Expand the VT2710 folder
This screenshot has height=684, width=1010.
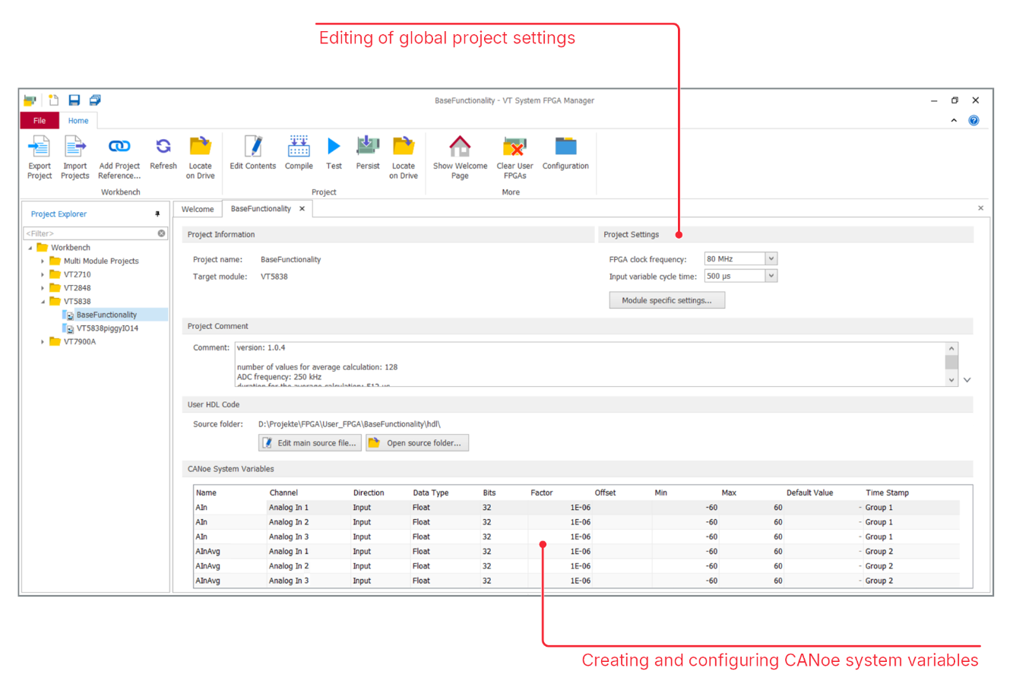43,274
